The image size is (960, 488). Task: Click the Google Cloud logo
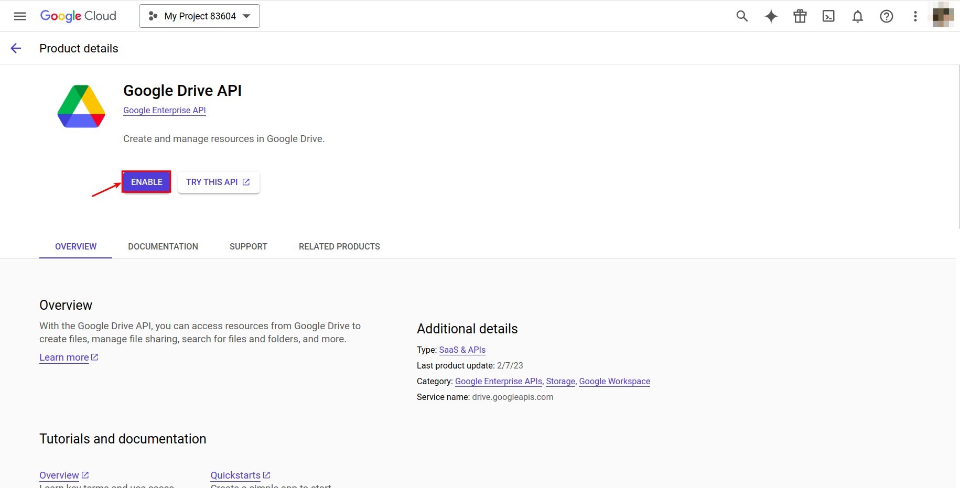78,16
